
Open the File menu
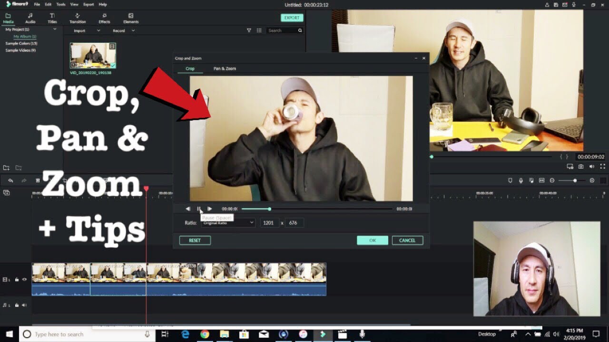pos(37,4)
